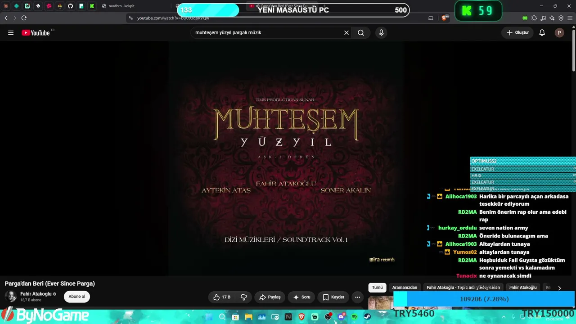The height and width of the screenshot is (324, 576).
Task: Switch to pinned GitHub tab
Action: (71, 6)
